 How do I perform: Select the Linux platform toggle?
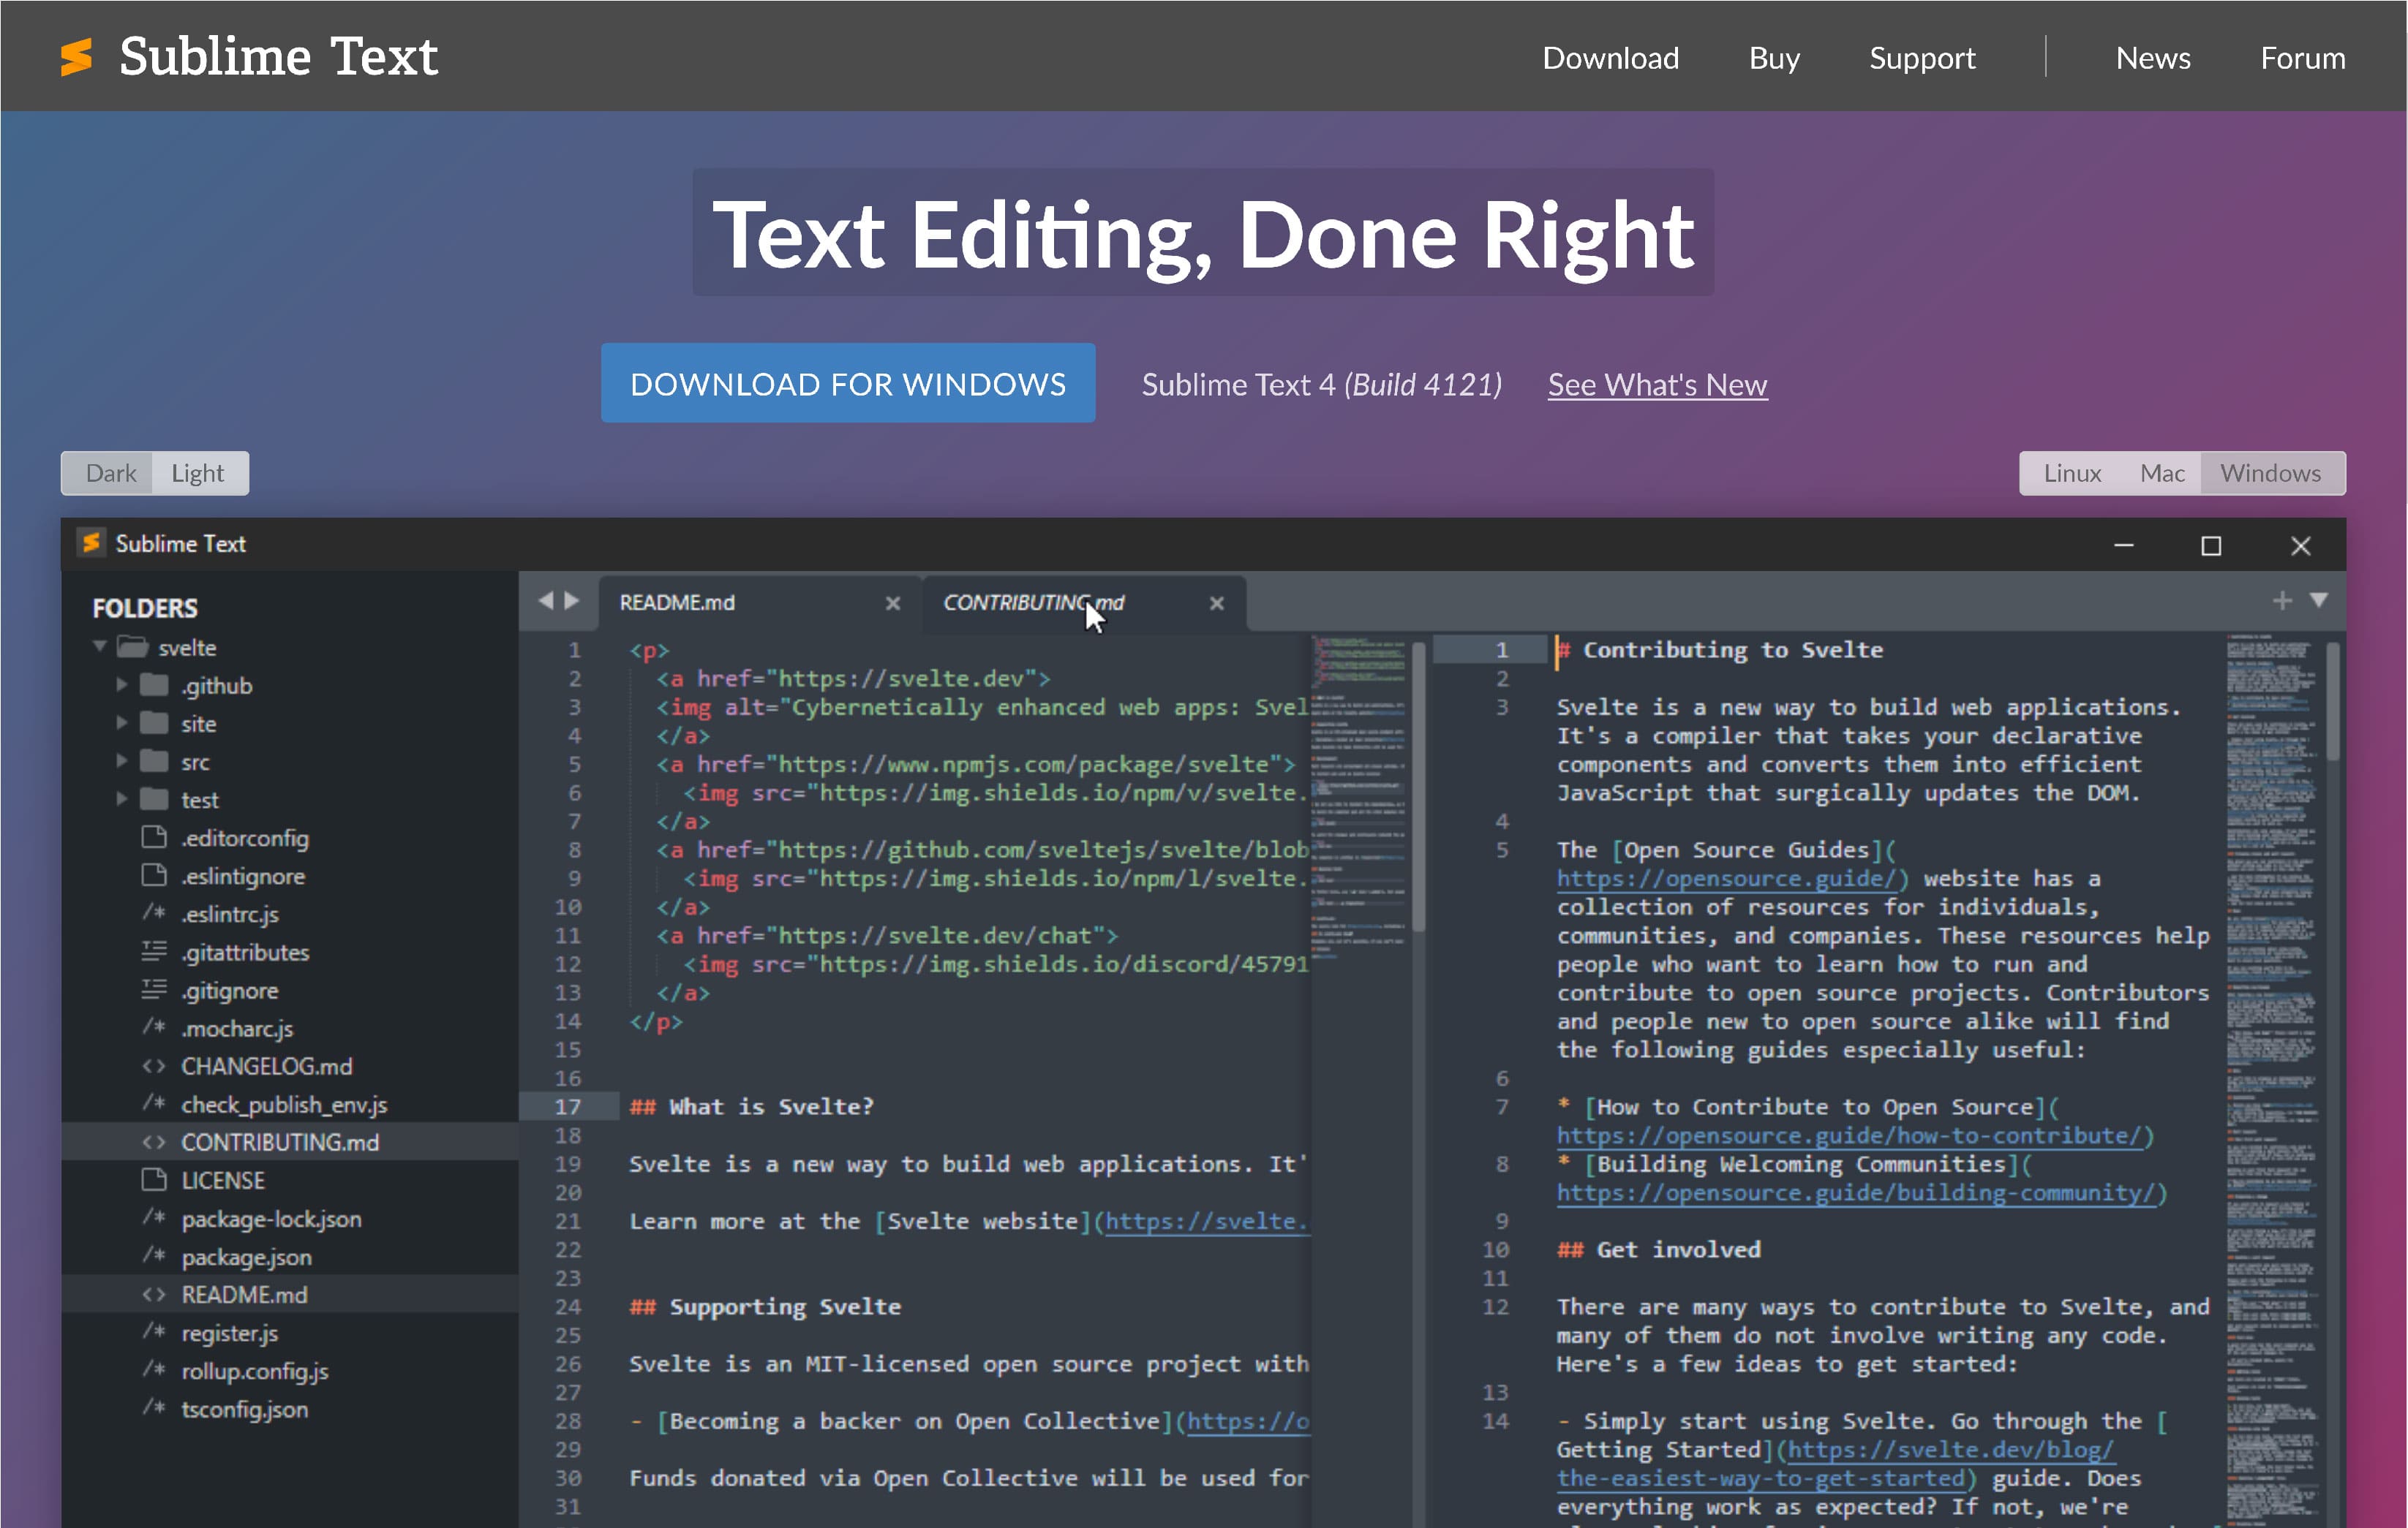click(x=2072, y=473)
